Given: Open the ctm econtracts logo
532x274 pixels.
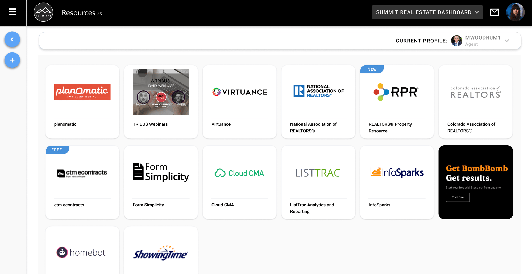Looking at the screenshot, I should pyautogui.click(x=82, y=173).
